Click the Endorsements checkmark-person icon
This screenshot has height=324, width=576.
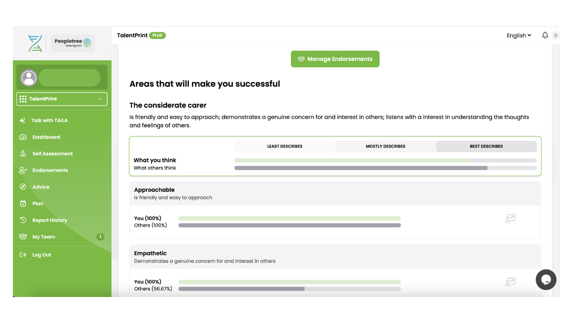point(23,170)
